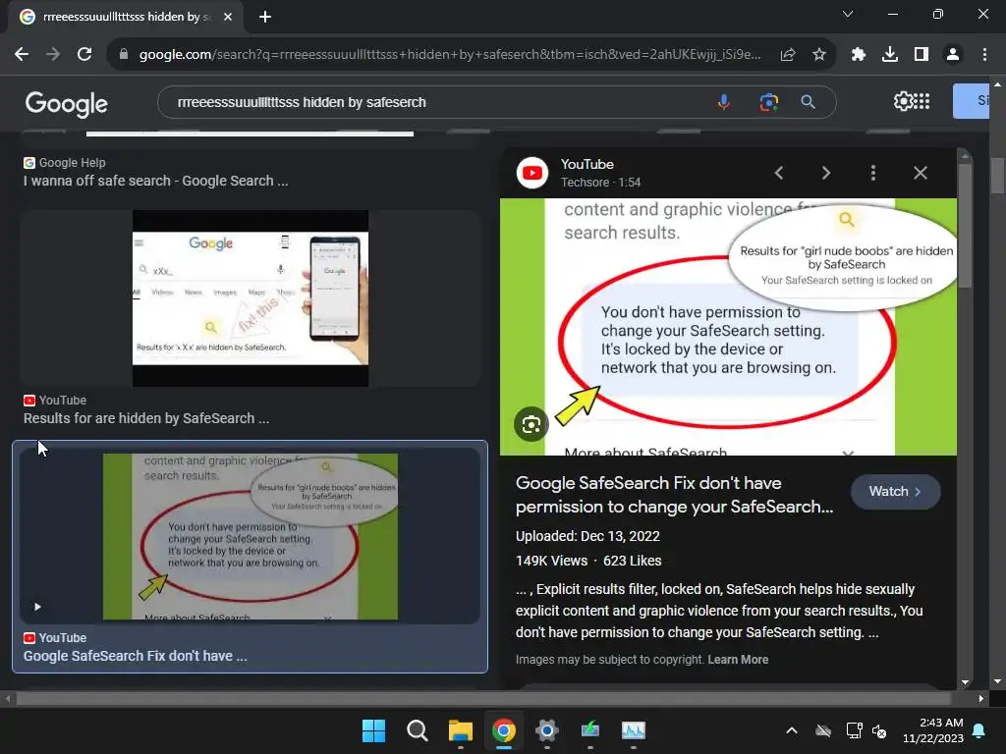Focus the Google search query box

tap(436, 102)
